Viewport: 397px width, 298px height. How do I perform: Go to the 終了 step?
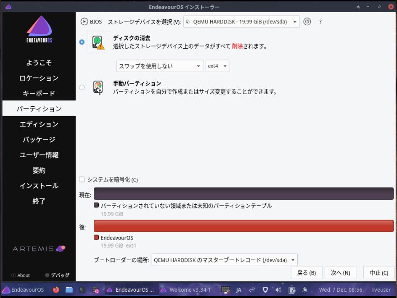click(x=39, y=201)
